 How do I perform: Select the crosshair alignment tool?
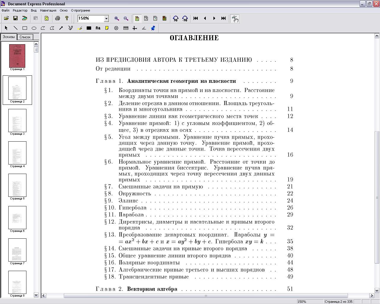[x=135, y=28]
